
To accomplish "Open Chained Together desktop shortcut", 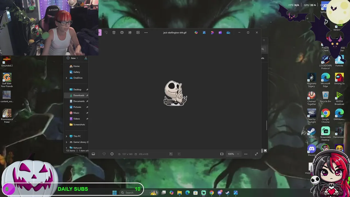I will pyautogui.click(x=311, y=98).
